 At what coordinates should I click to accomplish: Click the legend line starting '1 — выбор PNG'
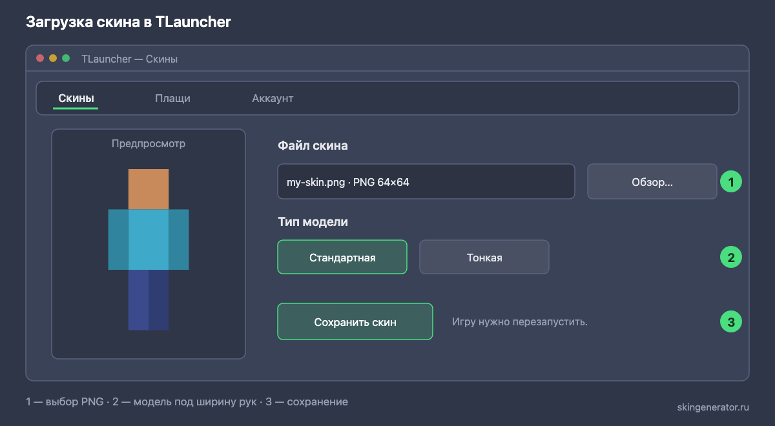tap(187, 401)
